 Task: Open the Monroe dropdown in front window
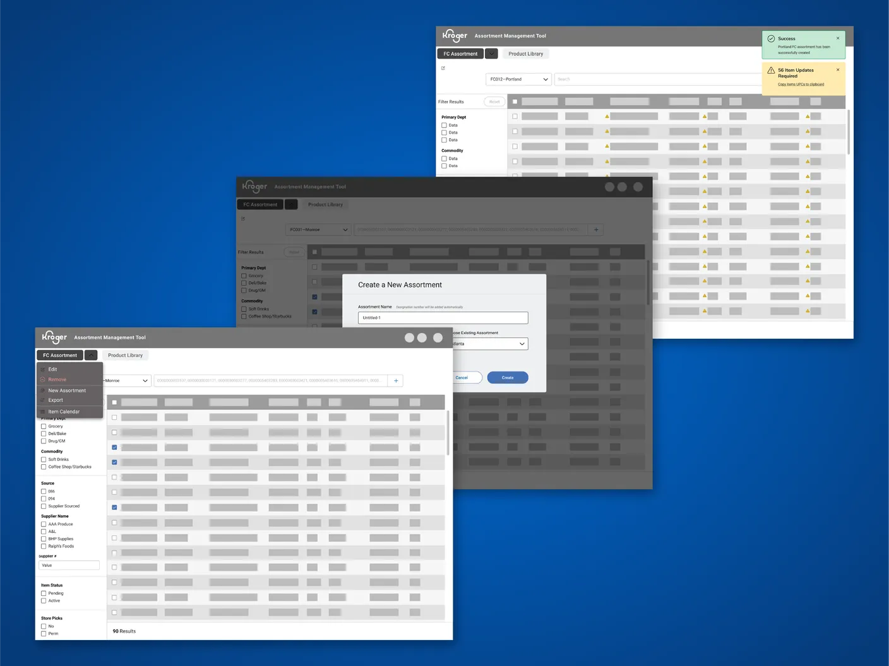click(126, 381)
